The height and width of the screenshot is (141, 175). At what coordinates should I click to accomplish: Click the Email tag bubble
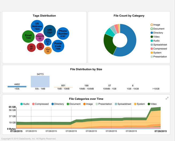[28, 37]
